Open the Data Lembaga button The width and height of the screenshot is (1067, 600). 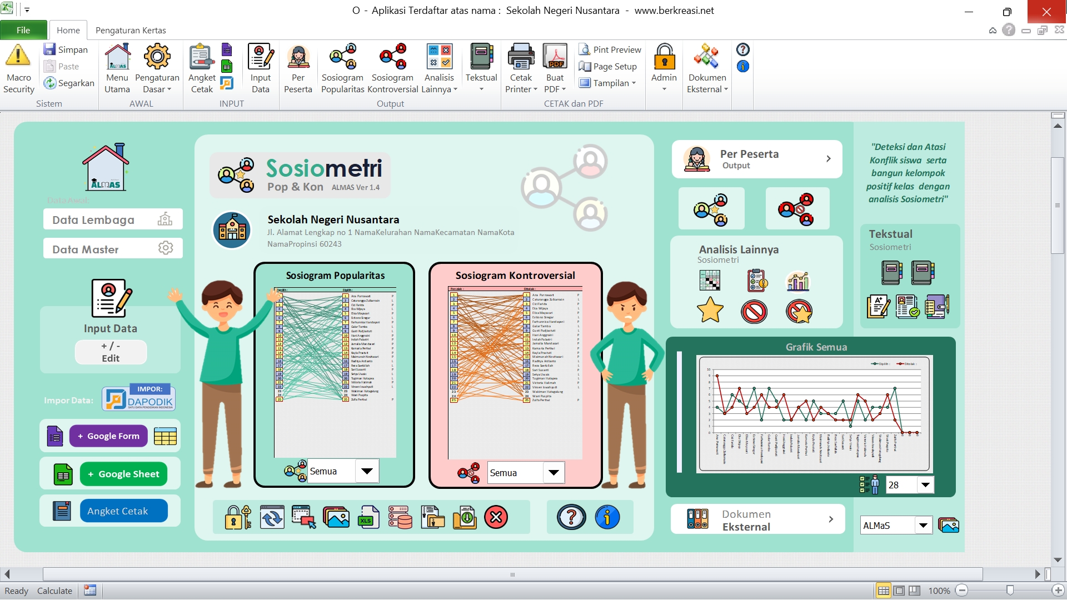pyautogui.click(x=113, y=219)
